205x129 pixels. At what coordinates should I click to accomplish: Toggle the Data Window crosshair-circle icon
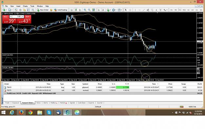20,10
